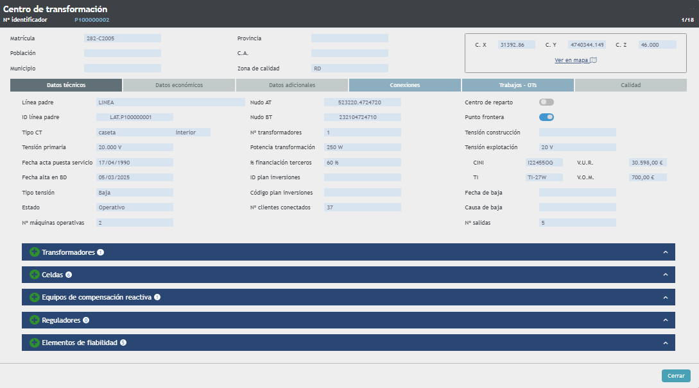Open the Ver en mapa link
Image resolution: width=699 pixels, height=388 pixels.
click(571, 61)
